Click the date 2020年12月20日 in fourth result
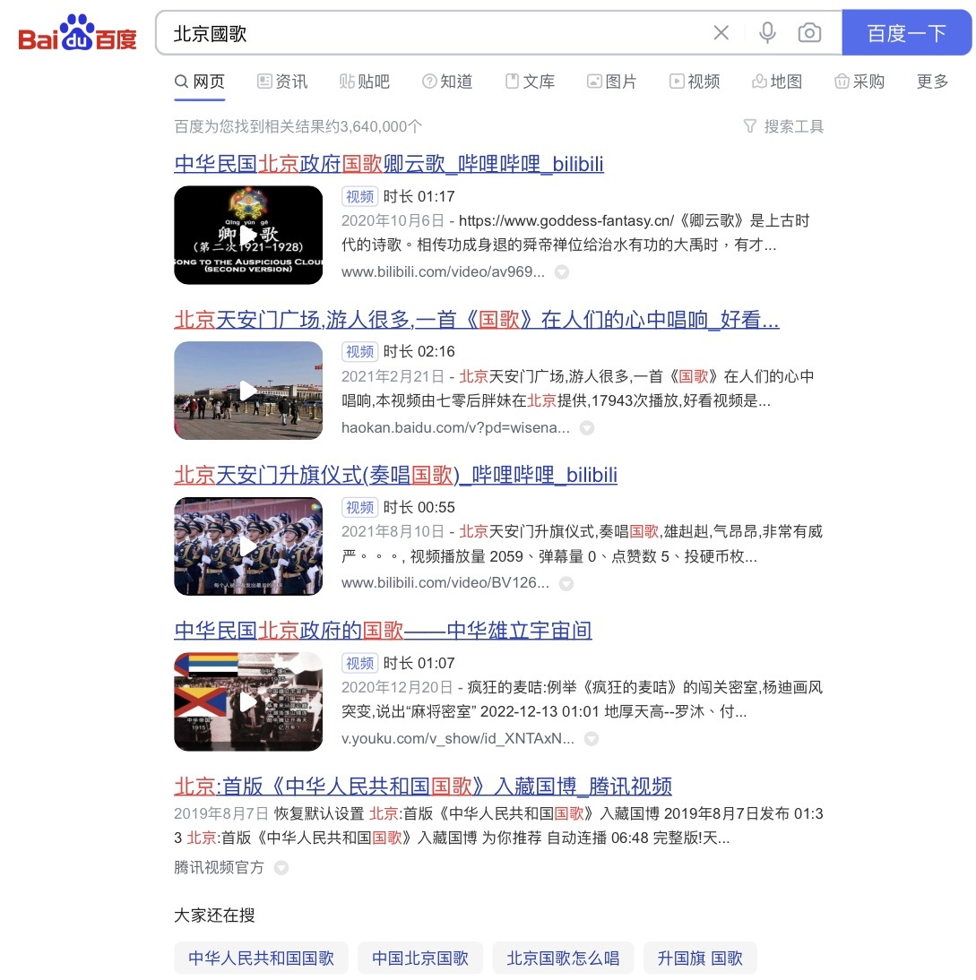976x980 pixels. [x=397, y=687]
